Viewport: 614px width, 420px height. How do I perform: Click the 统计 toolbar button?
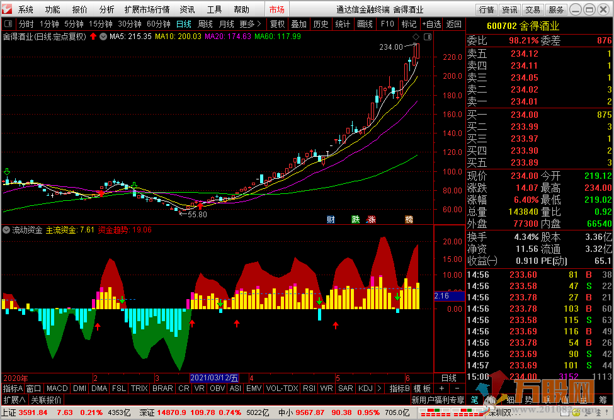click(x=343, y=24)
